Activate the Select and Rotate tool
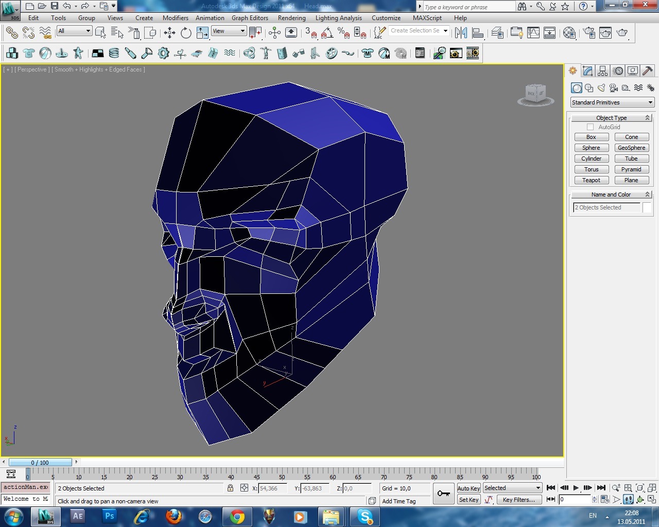 coord(186,33)
